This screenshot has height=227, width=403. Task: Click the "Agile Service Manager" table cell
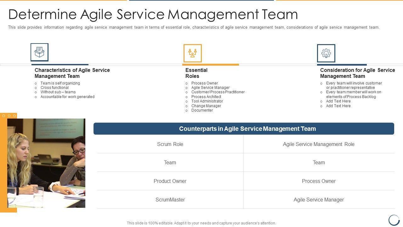(x=319, y=200)
